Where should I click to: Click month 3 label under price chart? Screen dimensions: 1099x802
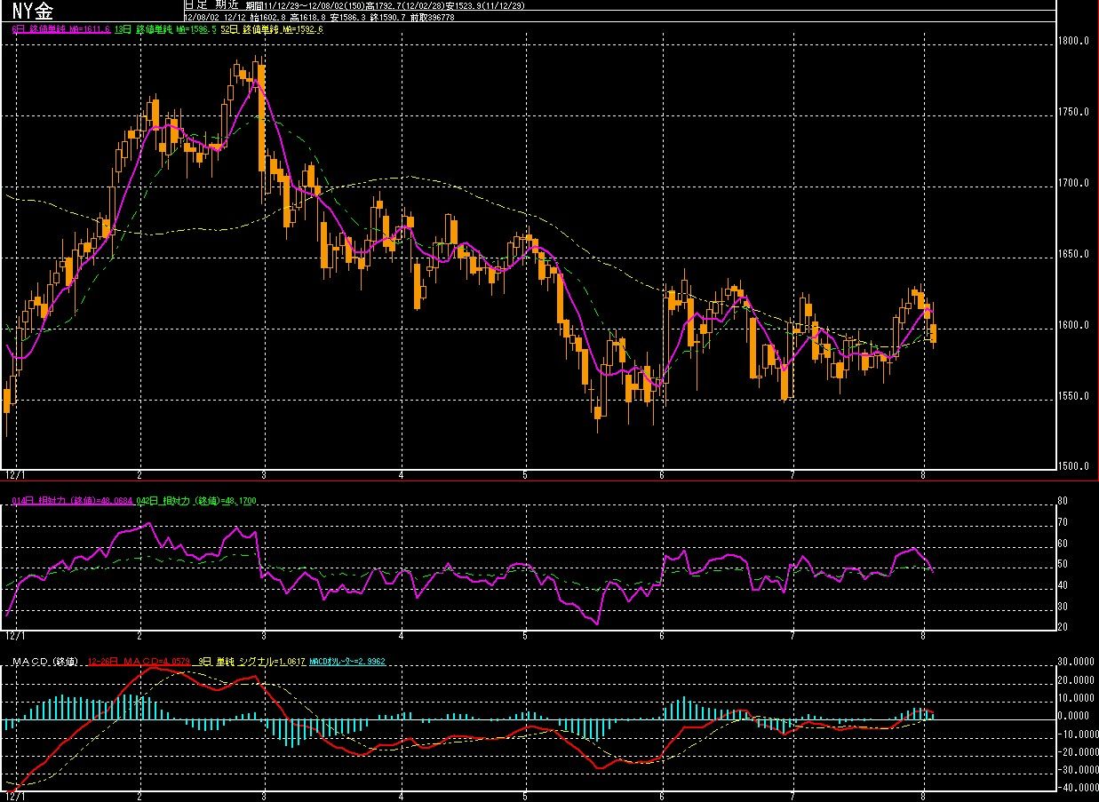(x=265, y=476)
